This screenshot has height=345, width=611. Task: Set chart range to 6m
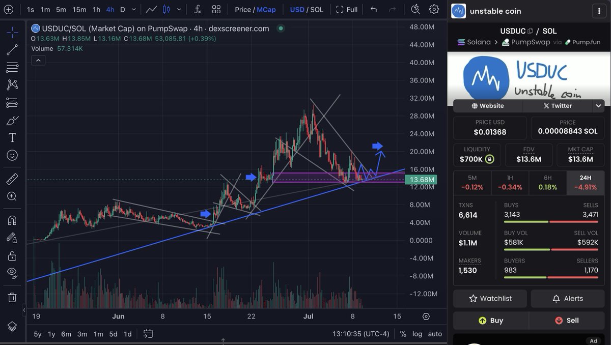66,334
